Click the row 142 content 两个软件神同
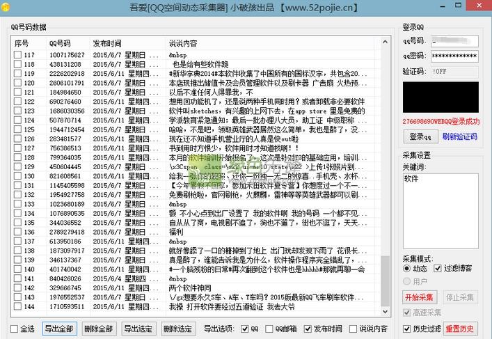 click(x=190, y=287)
